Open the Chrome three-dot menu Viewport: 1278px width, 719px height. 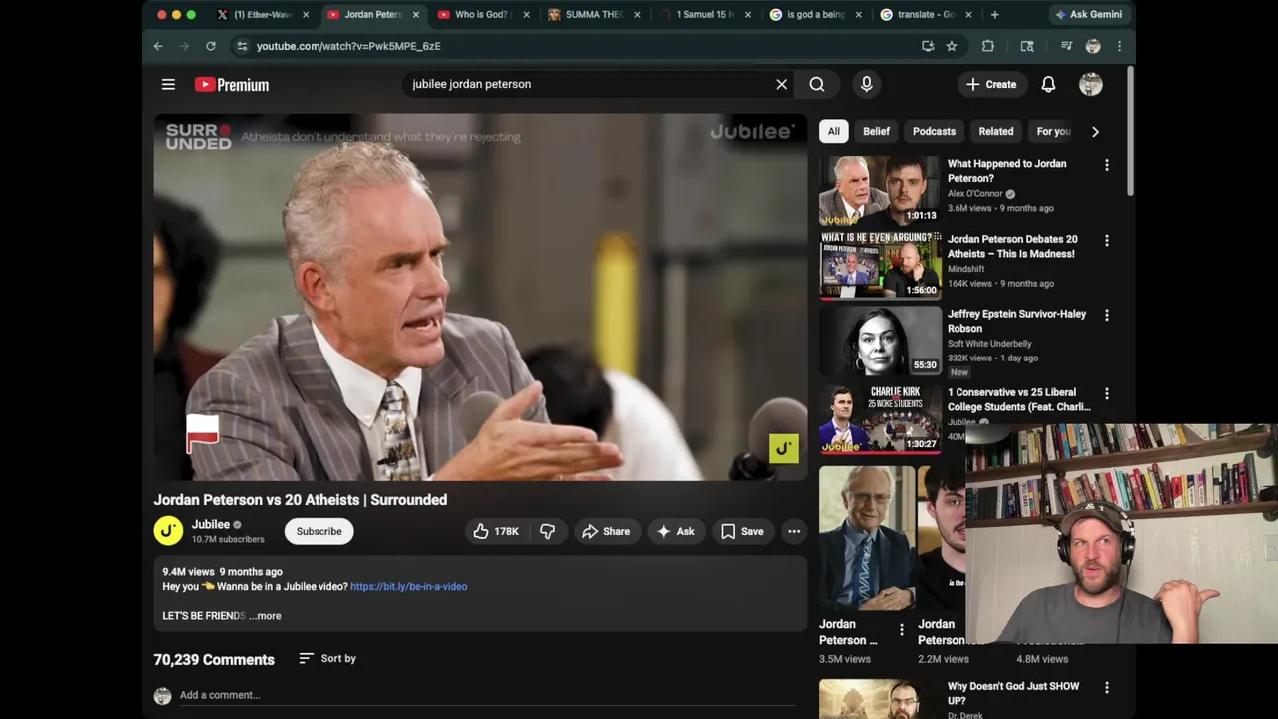1119,46
